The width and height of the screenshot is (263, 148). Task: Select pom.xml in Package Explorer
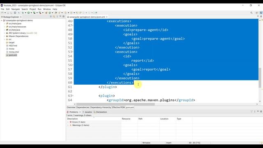13,55
